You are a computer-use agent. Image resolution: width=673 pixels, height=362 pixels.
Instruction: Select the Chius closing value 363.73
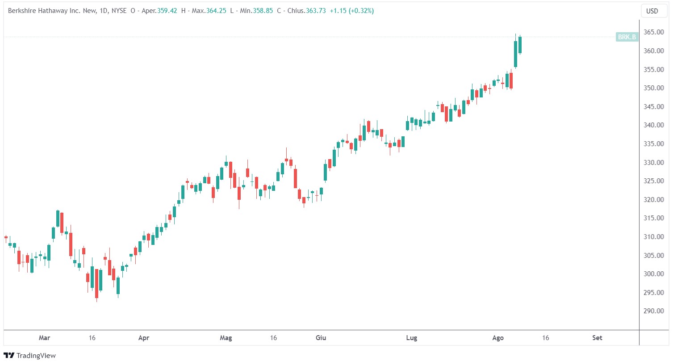pos(315,11)
